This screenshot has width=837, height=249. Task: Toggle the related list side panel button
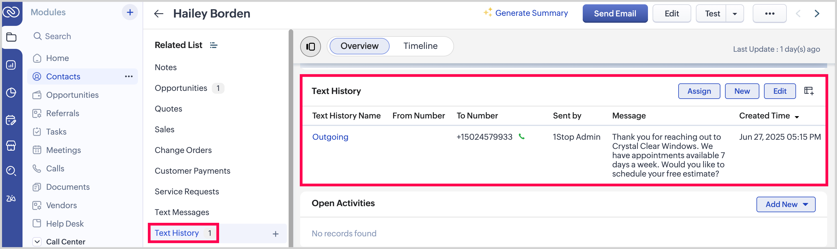[x=310, y=46]
